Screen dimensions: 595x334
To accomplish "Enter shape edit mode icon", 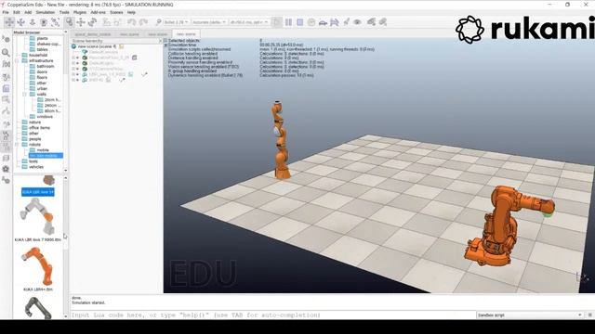I will click(x=7, y=100).
